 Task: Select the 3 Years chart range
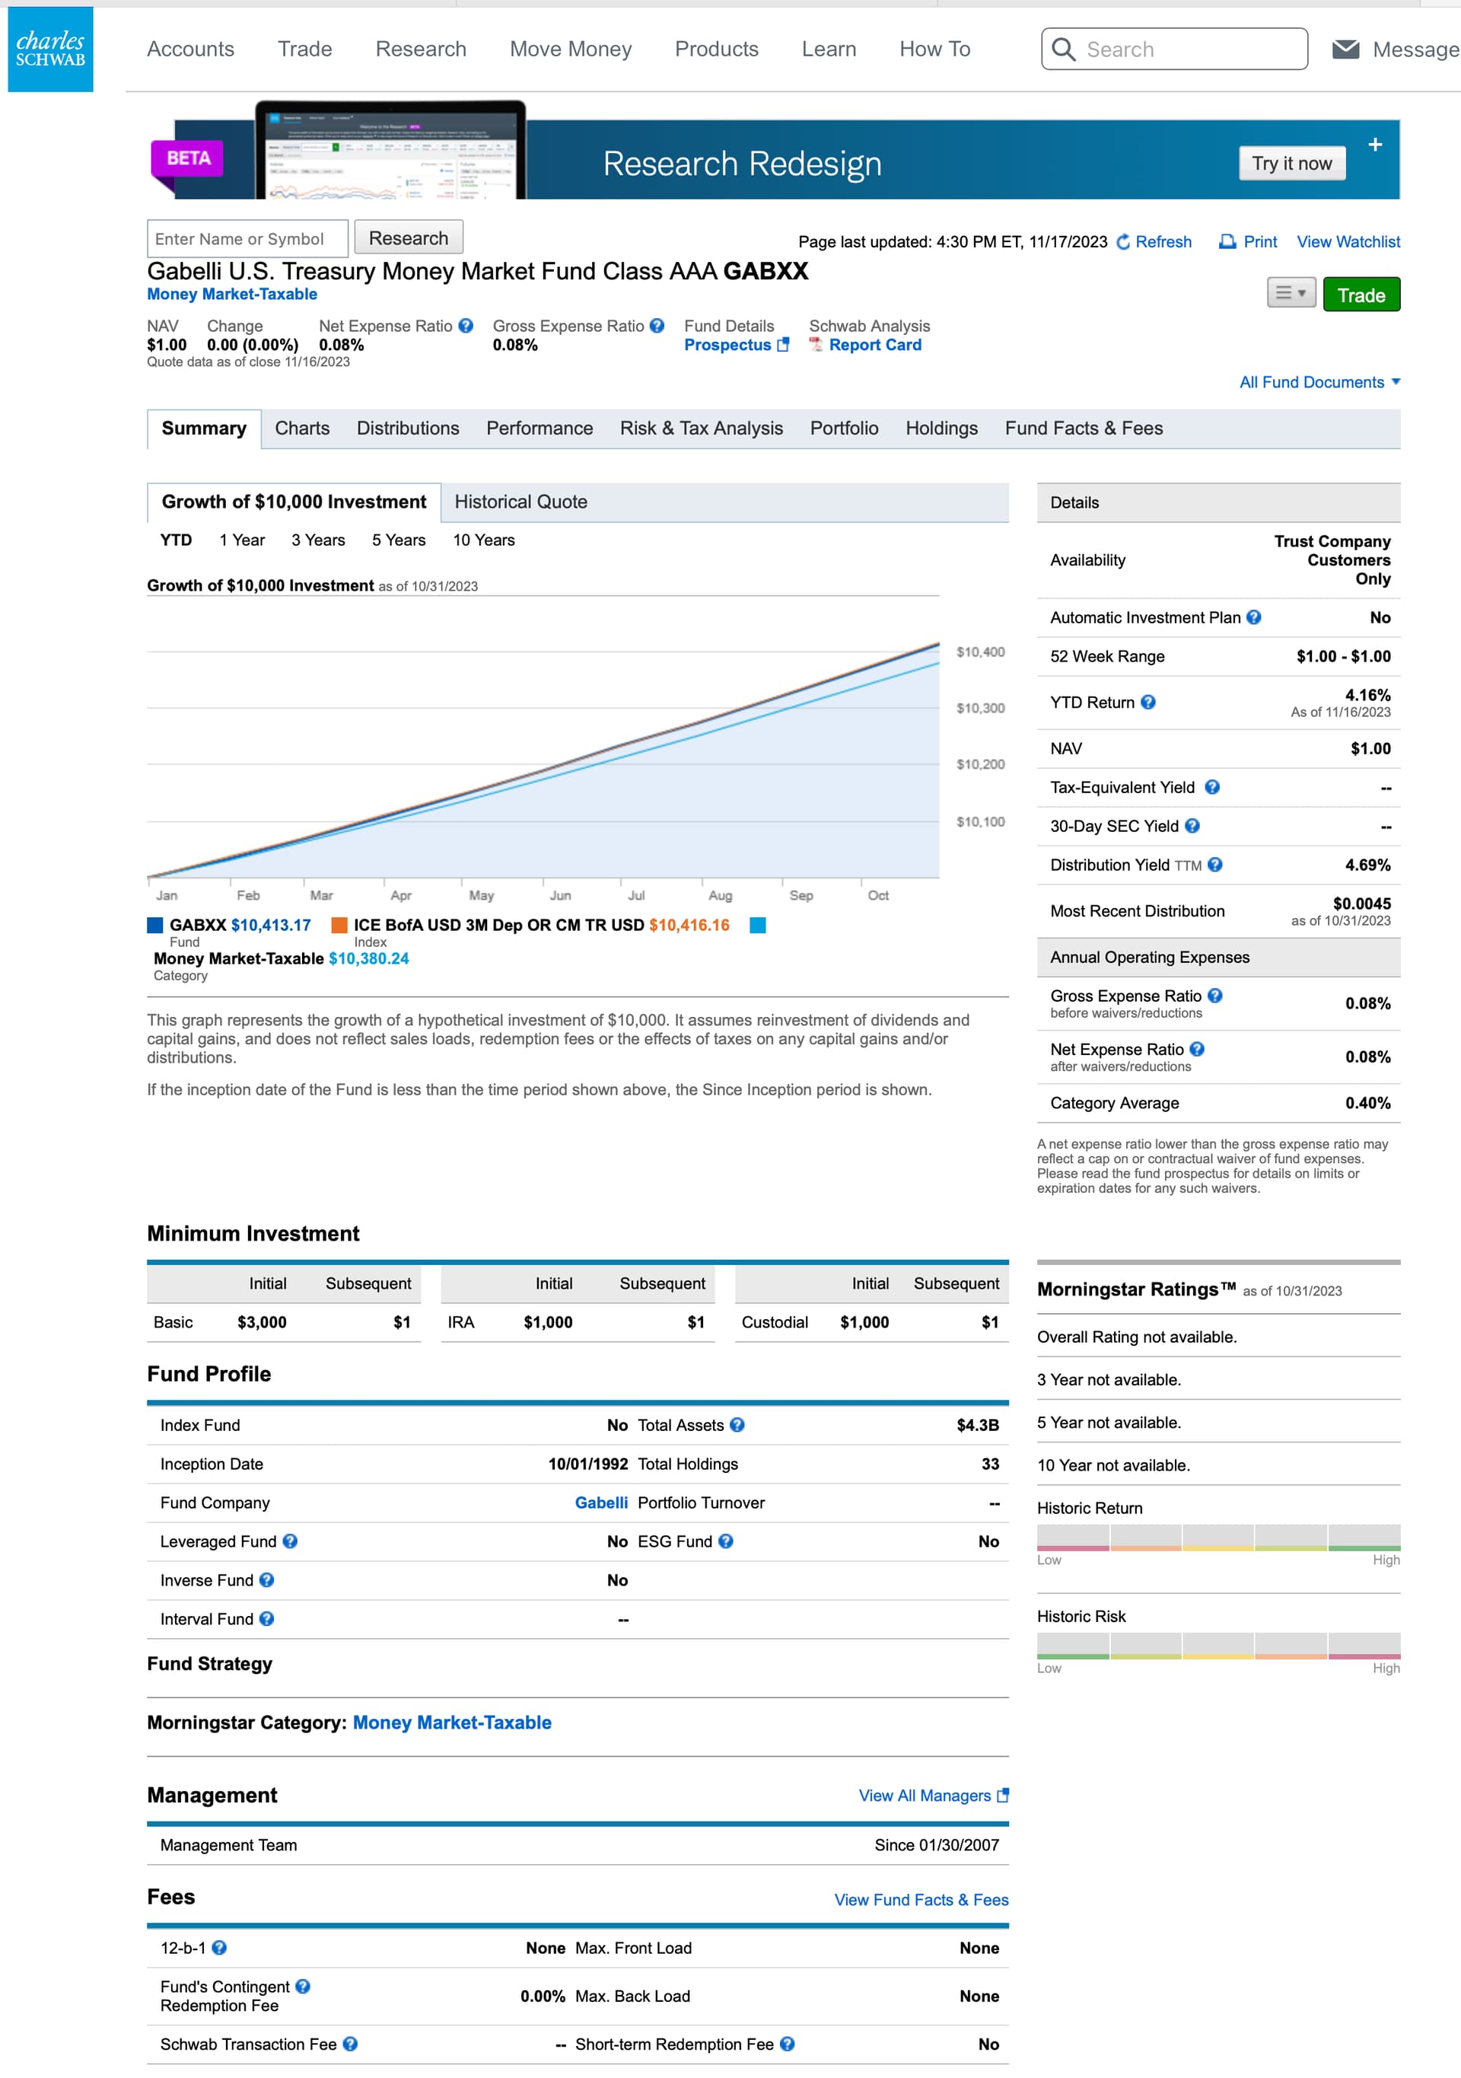[318, 540]
